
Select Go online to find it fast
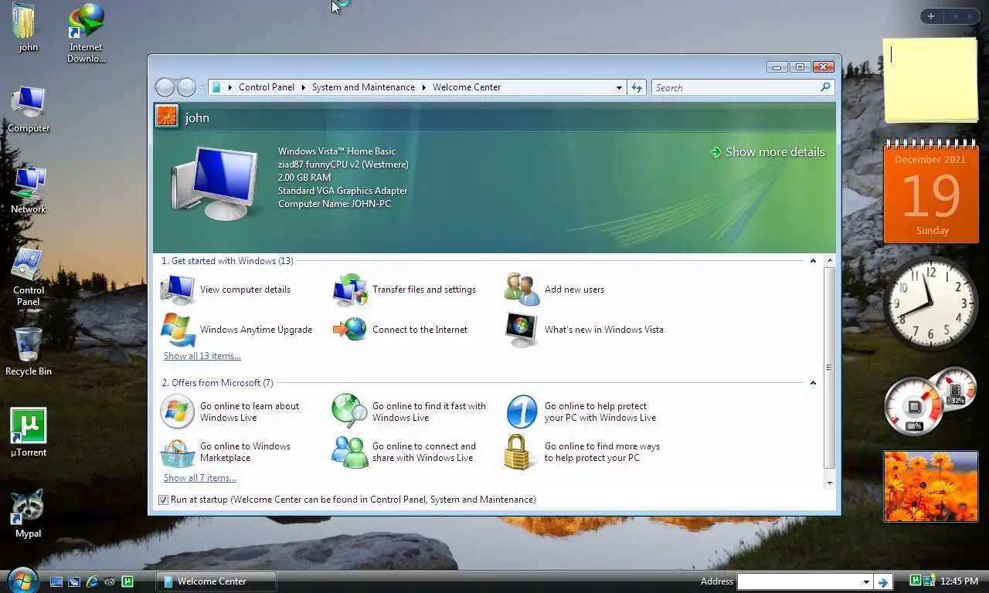pyautogui.click(x=410, y=412)
